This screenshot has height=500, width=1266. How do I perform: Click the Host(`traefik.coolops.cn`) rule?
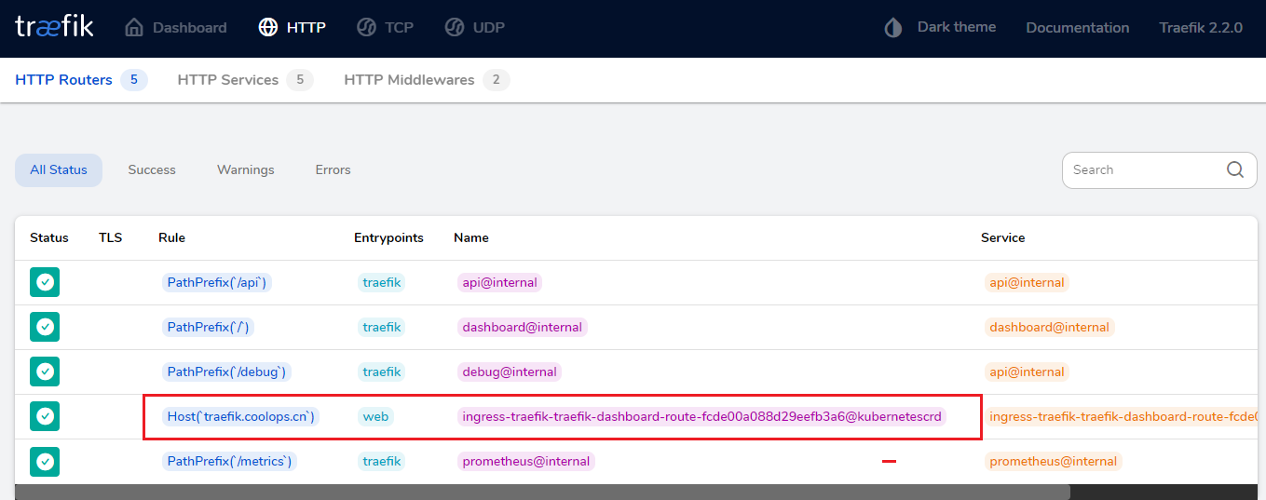(240, 416)
